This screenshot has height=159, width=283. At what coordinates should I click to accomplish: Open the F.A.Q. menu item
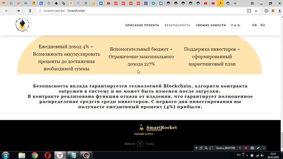[x=236, y=25]
